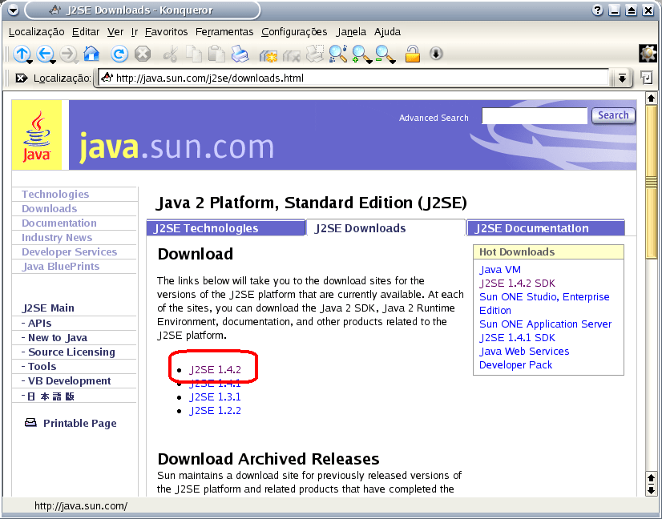Click the Stop loading icon
This screenshot has height=519, width=662.
coord(143,54)
